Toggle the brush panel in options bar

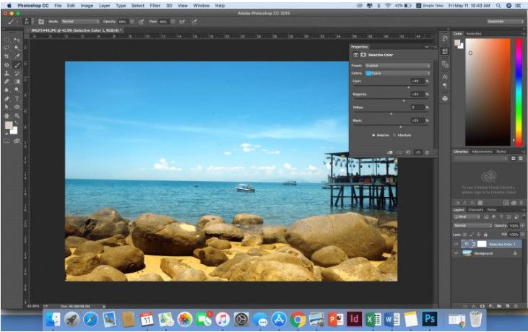41,22
